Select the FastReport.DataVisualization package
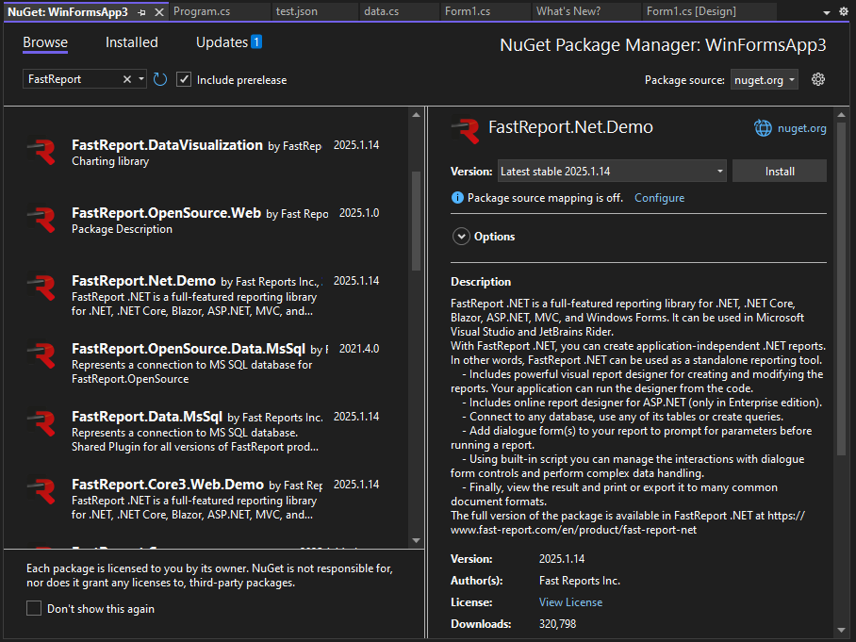This screenshot has height=642, width=856. point(205,153)
